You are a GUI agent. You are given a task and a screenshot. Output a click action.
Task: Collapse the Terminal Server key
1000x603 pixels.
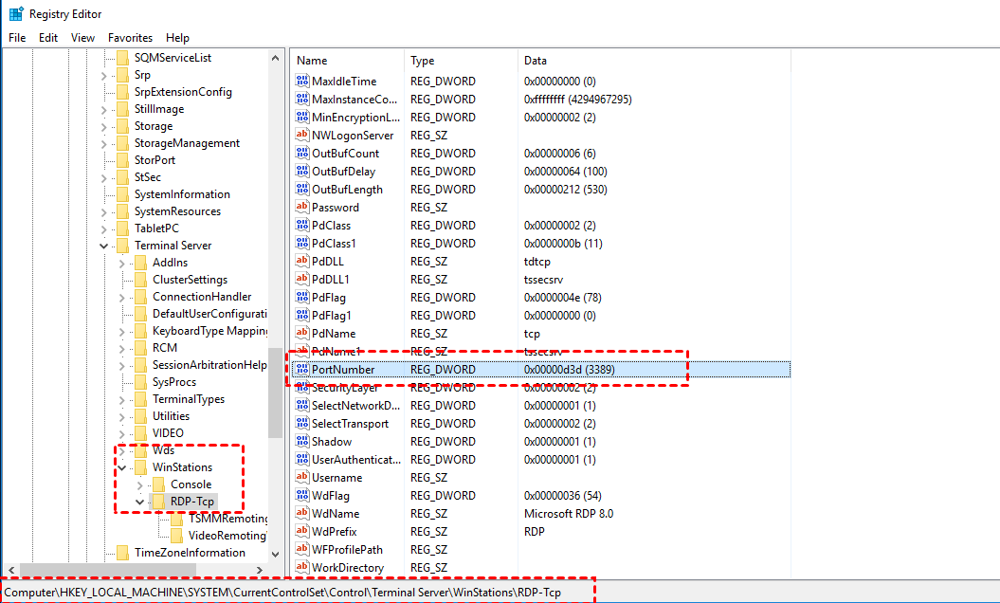click(x=104, y=245)
